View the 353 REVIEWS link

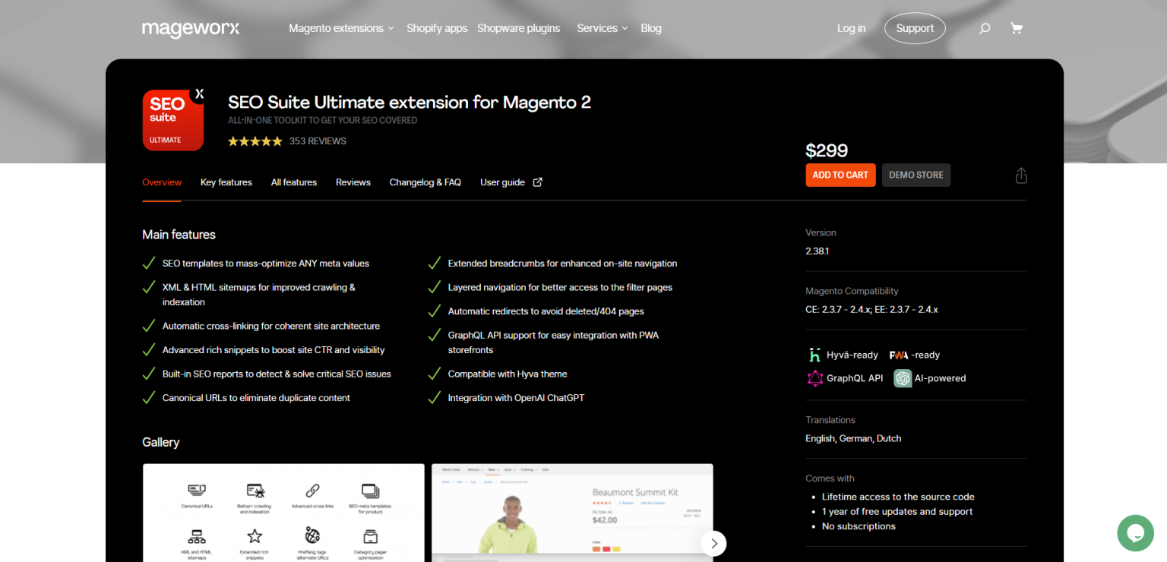click(x=317, y=140)
